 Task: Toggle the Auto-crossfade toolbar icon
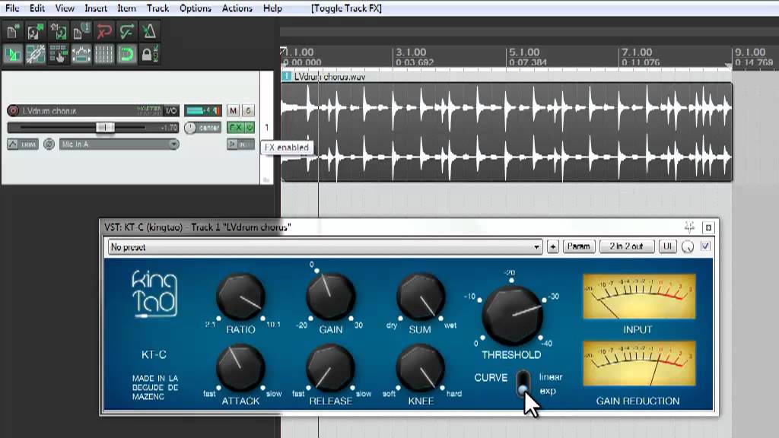[x=13, y=54]
